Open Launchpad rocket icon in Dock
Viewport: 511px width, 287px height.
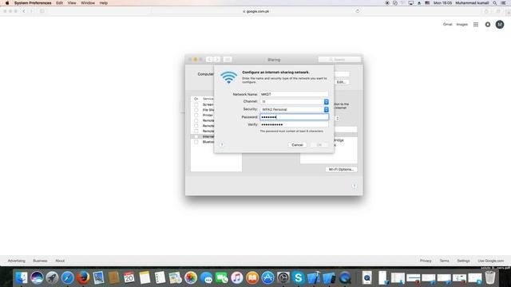click(x=52, y=277)
